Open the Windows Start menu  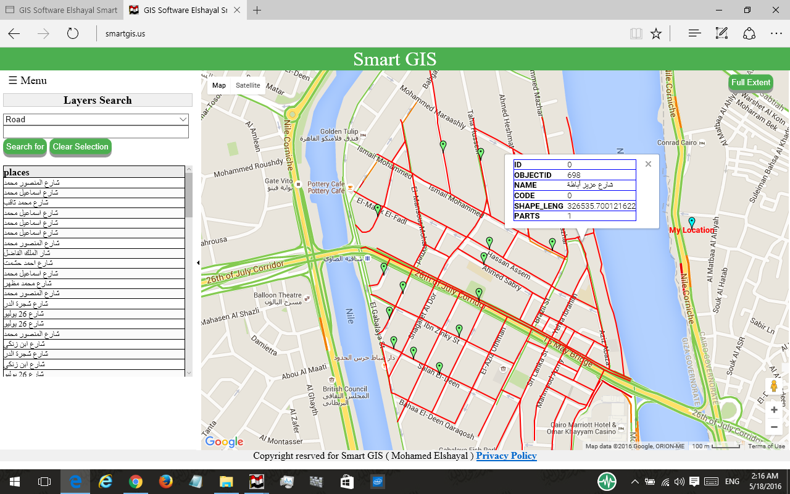pyautogui.click(x=15, y=482)
